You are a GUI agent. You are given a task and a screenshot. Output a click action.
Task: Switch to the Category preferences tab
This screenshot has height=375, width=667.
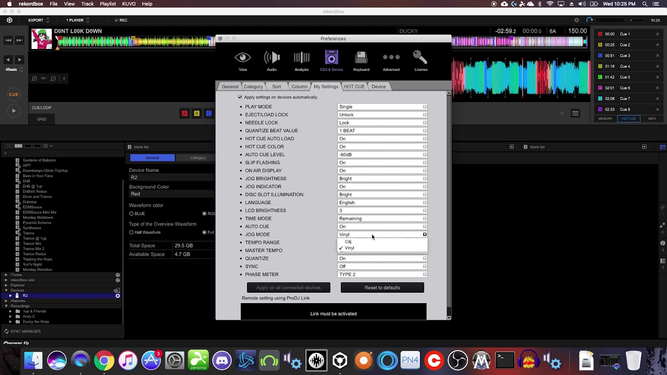pyautogui.click(x=253, y=86)
